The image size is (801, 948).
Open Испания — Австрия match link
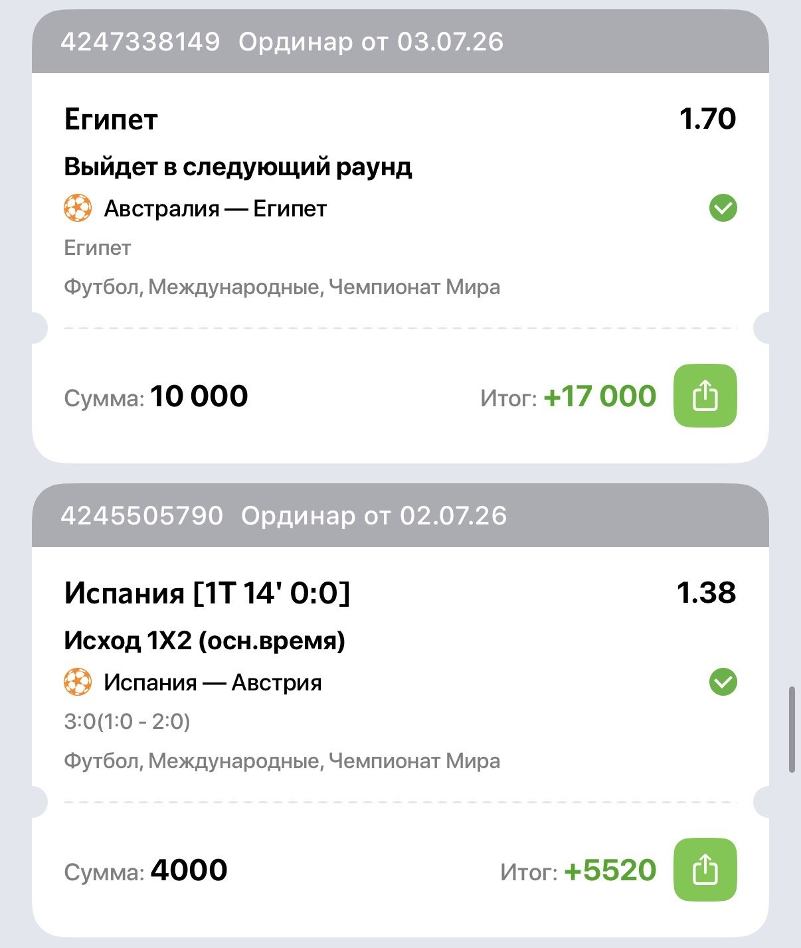(x=213, y=682)
